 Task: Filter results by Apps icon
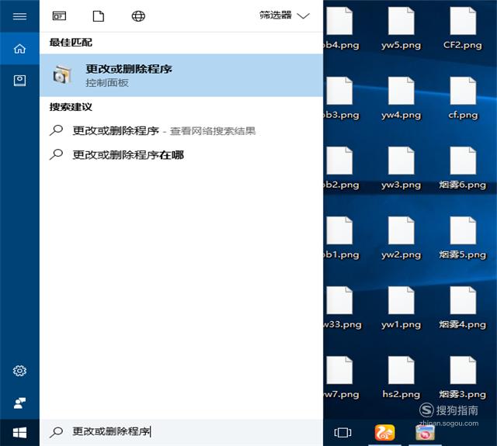click(x=59, y=16)
